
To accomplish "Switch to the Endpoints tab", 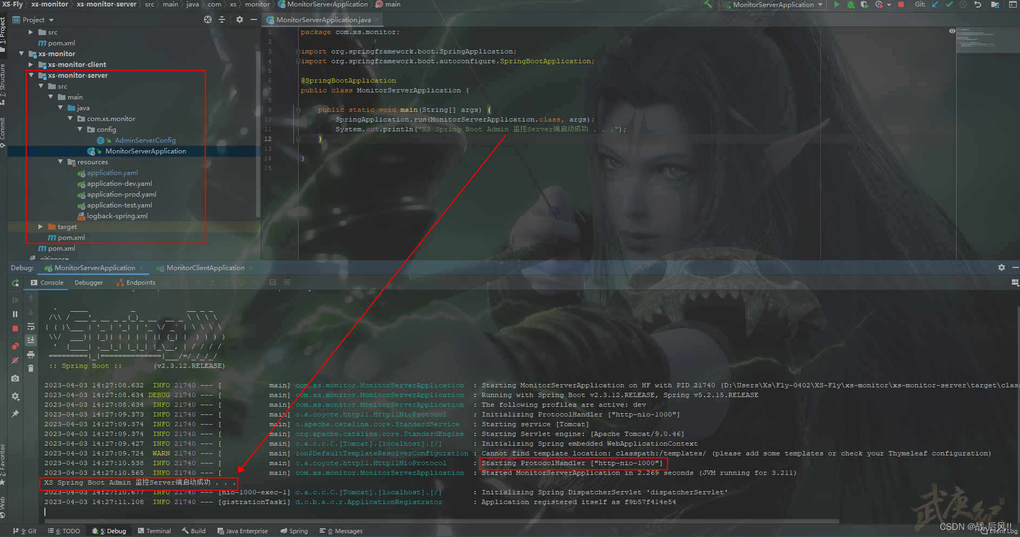I will coord(136,283).
